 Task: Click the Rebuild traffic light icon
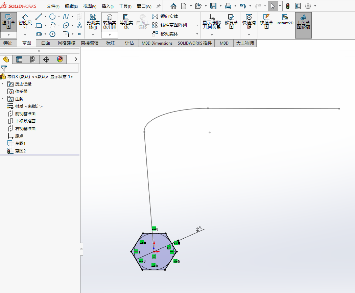point(288,6)
